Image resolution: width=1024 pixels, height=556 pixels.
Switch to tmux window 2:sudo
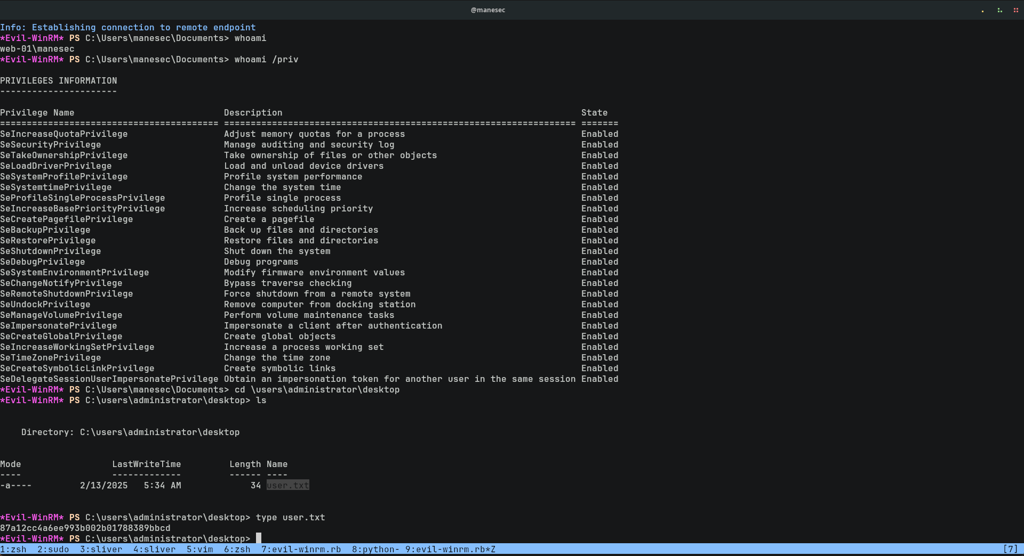[x=53, y=549]
